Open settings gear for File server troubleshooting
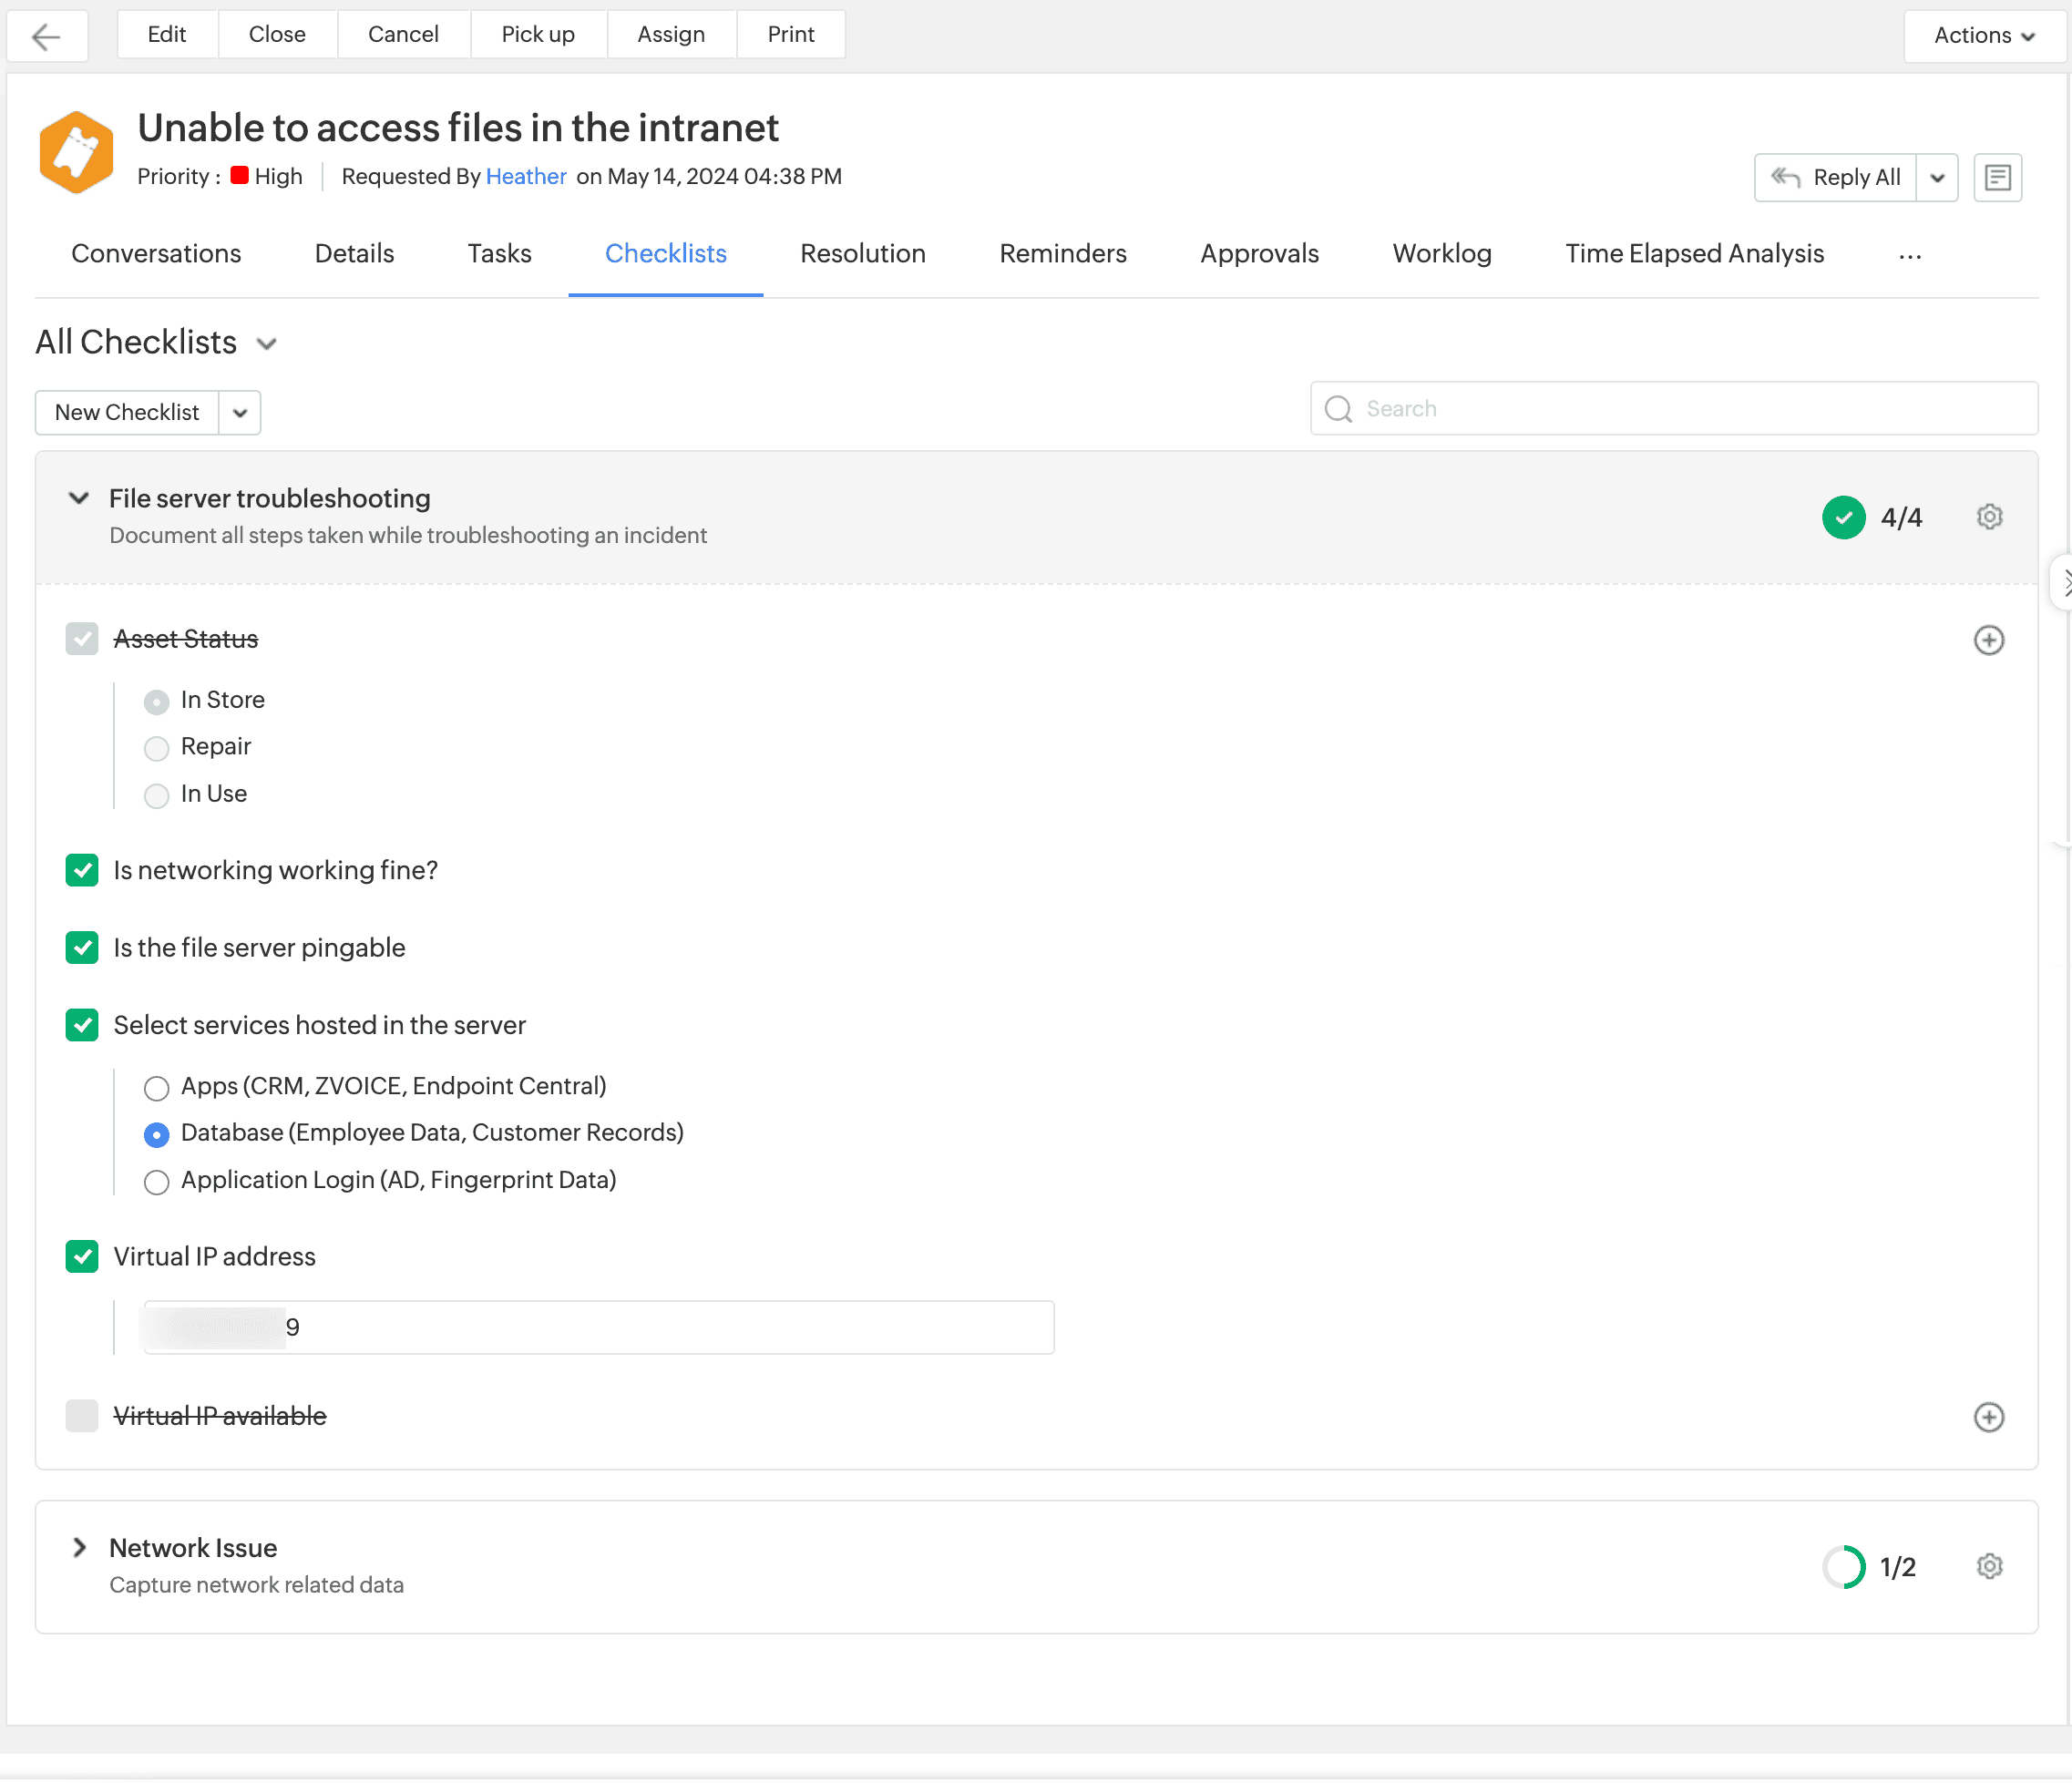Image resolution: width=2072 pixels, height=1783 pixels. [x=1989, y=517]
